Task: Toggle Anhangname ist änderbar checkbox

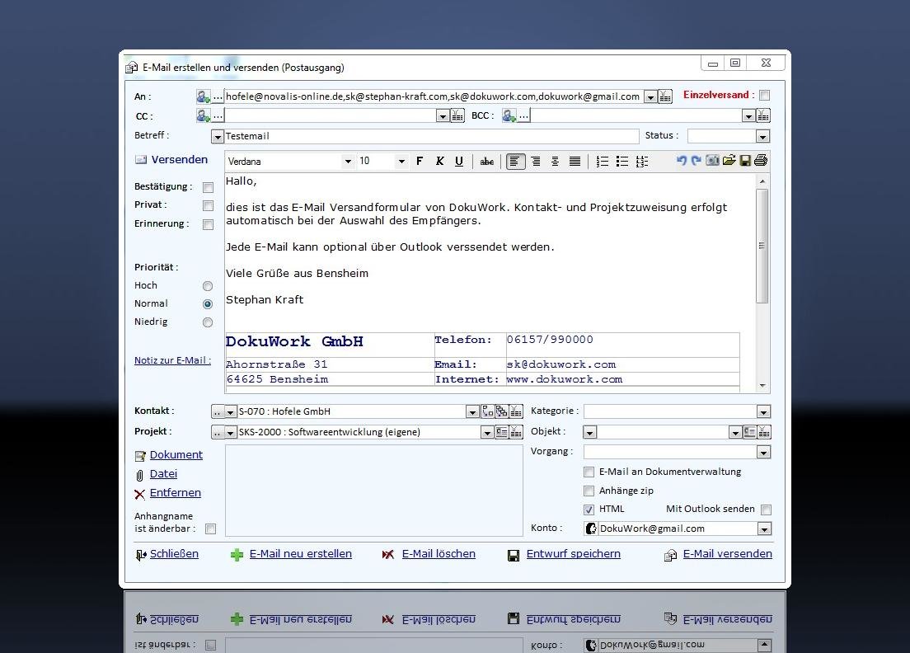Action: pos(211,529)
